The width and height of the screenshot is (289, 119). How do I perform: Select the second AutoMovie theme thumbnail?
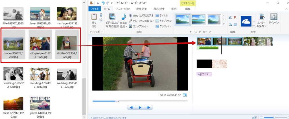coord(198,19)
